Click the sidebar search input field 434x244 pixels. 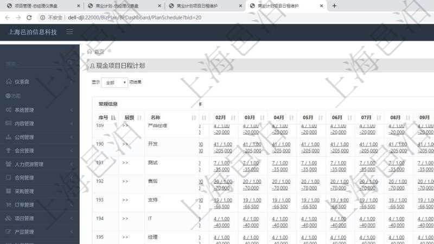coord(38,64)
